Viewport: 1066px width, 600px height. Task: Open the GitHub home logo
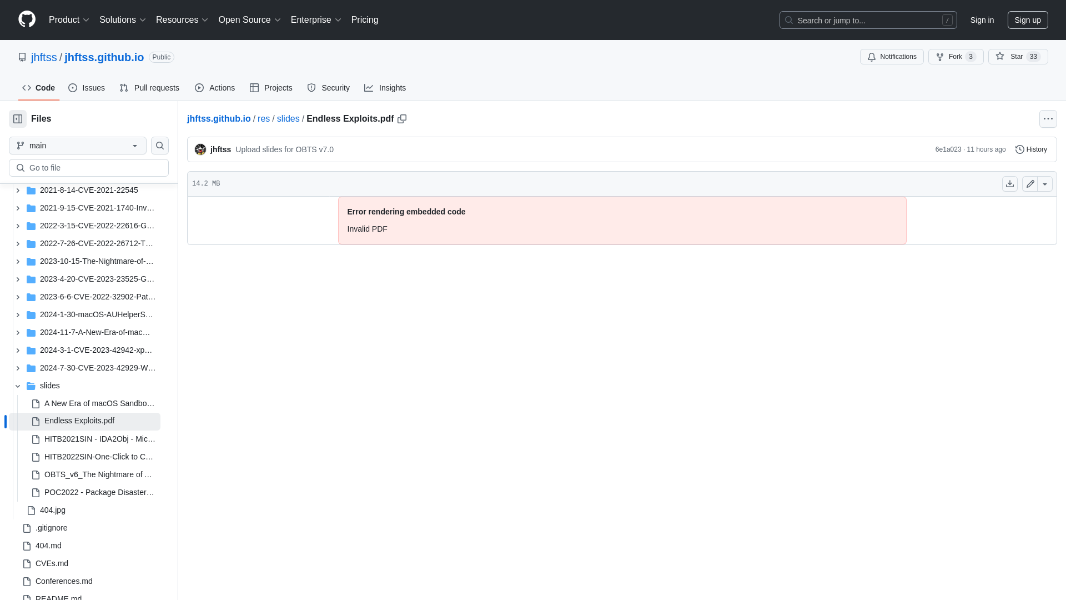(27, 19)
